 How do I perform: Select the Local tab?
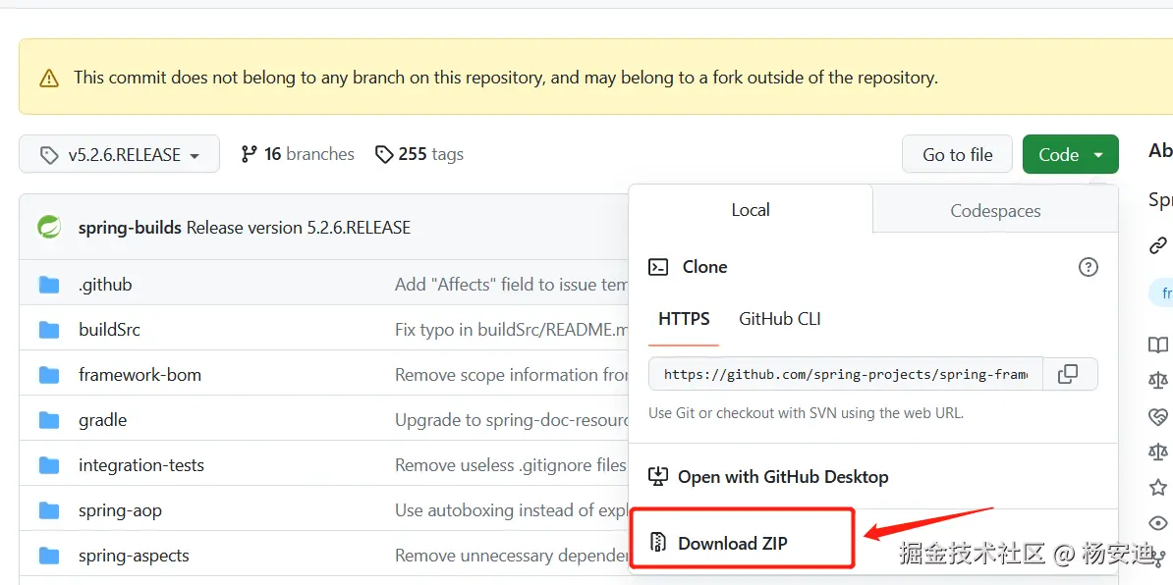tap(751, 210)
